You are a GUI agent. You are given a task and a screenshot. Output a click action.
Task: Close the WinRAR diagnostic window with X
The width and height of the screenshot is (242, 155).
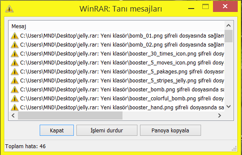(x=225, y=6)
